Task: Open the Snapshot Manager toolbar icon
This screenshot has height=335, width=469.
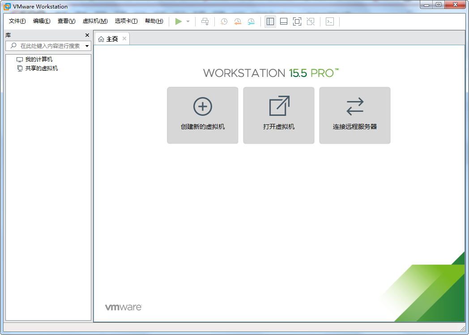Action: point(251,21)
